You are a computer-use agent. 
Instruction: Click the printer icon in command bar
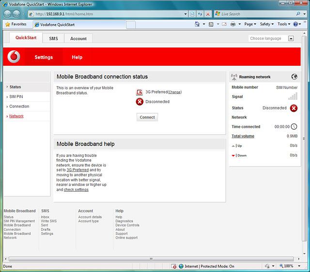click(x=233, y=24)
